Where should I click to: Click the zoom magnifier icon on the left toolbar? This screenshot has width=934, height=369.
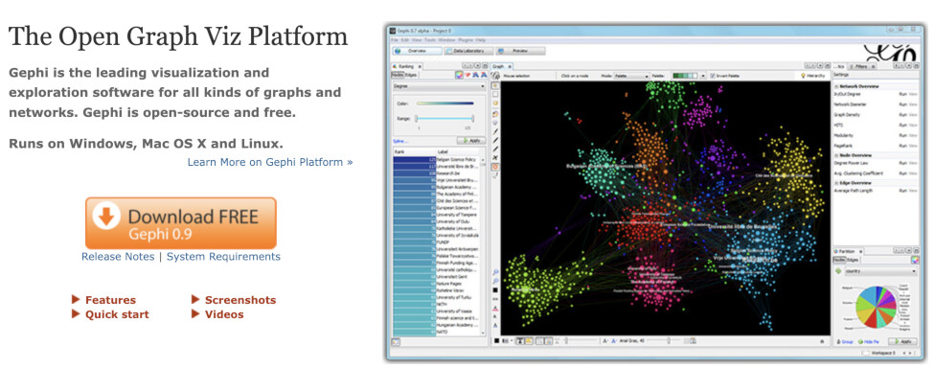tap(495, 272)
